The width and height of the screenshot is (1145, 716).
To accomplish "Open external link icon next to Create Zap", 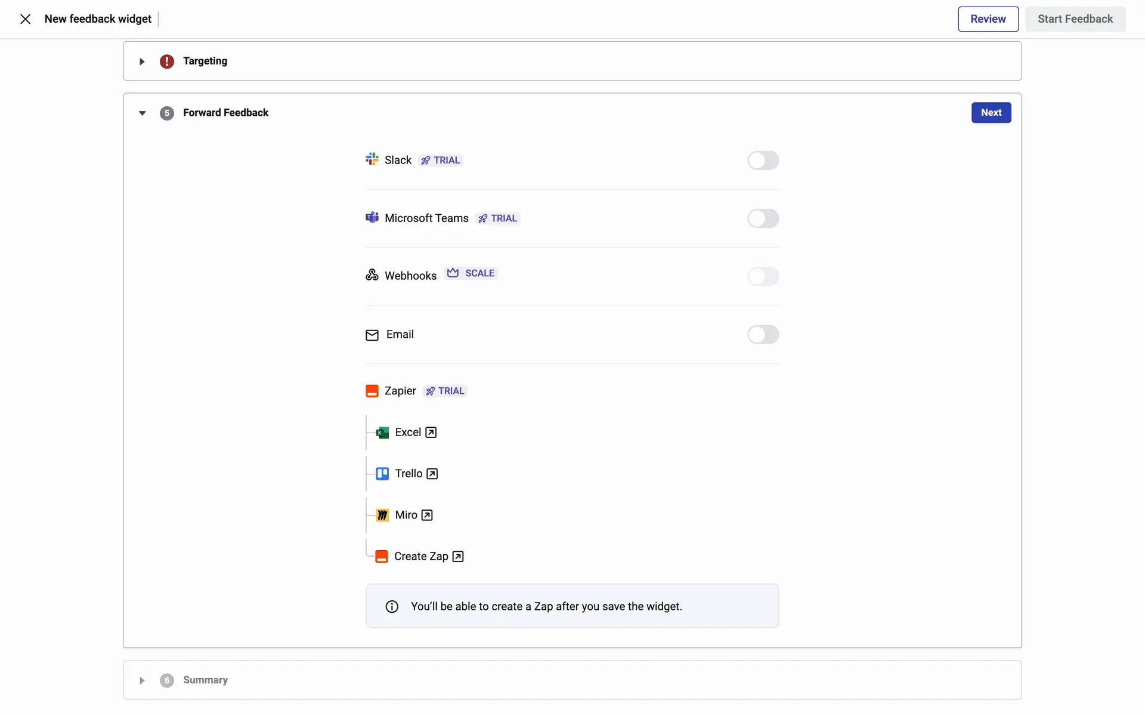I will tap(458, 557).
